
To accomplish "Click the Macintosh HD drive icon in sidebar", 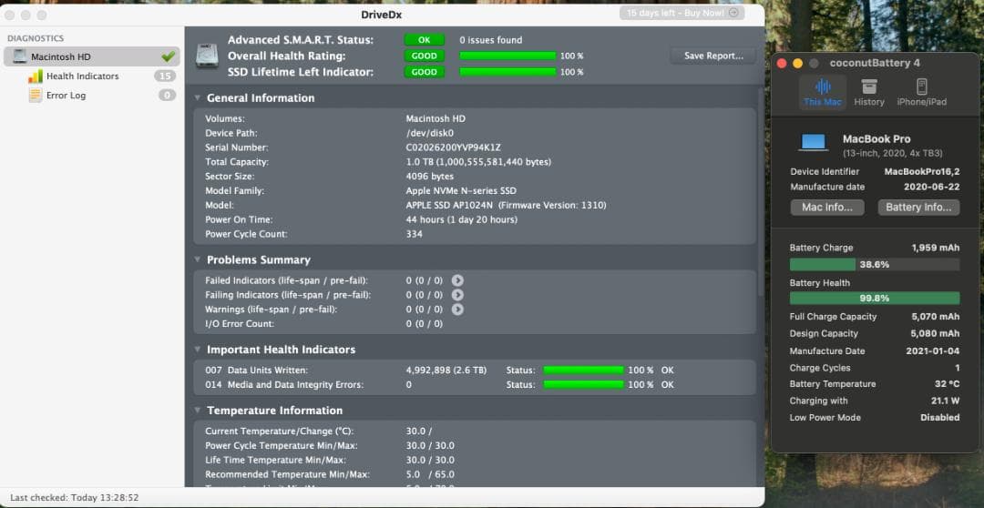I will (x=19, y=56).
